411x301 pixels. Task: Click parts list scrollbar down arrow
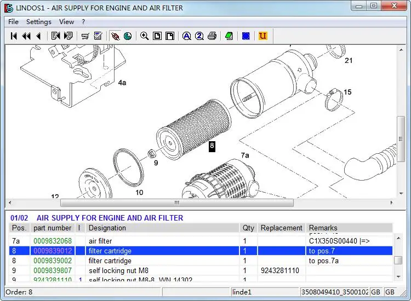(x=398, y=277)
